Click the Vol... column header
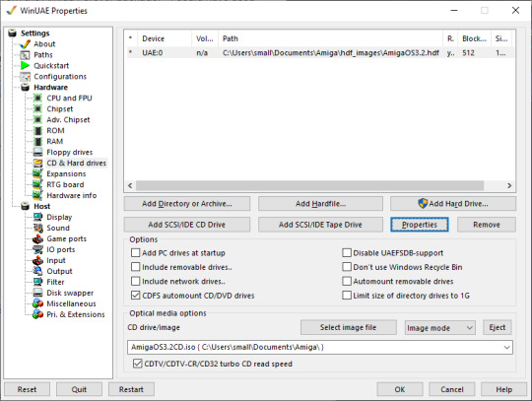532x401 pixels. click(x=205, y=38)
